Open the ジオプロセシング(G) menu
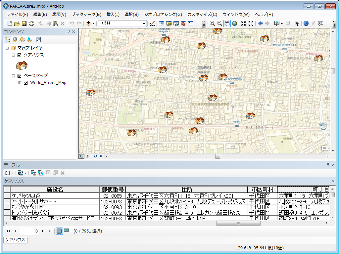Image resolution: width=339 pixels, height=254 pixels. 163,15
